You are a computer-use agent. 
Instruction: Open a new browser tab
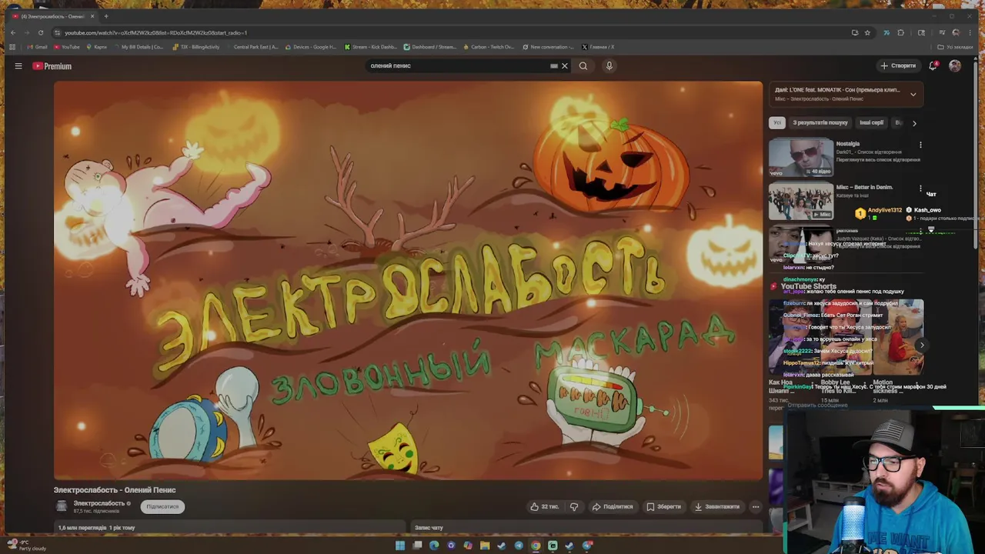pyautogui.click(x=106, y=16)
